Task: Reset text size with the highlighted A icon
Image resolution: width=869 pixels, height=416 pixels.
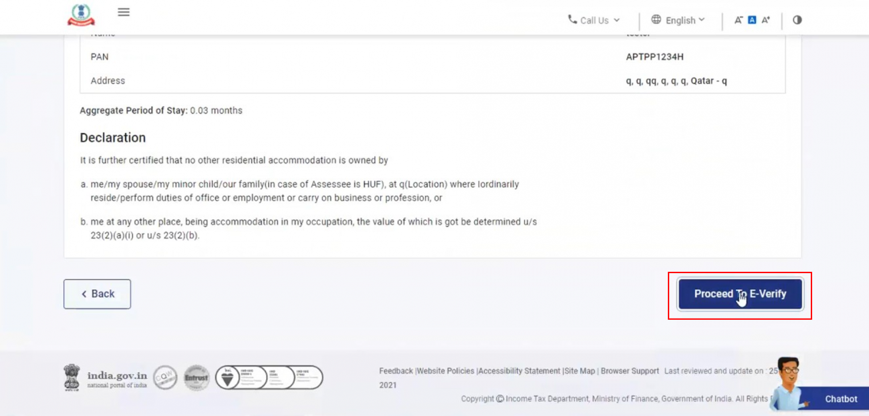Action: 751,19
